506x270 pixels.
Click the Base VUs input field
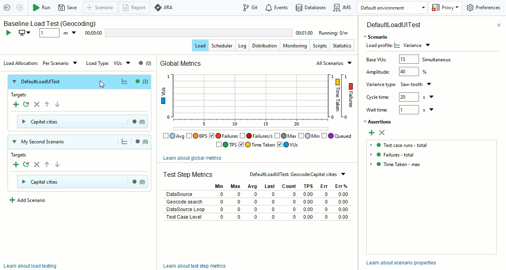point(409,60)
